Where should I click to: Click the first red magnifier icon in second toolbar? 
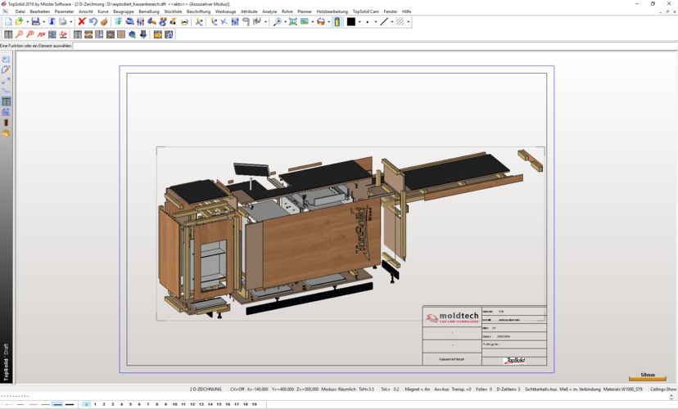[x=20, y=34]
